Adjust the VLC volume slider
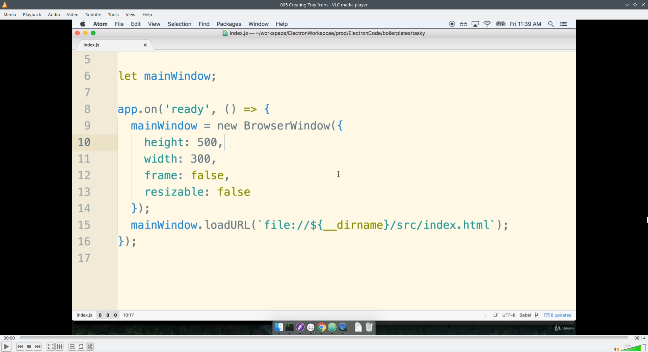The height and width of the screenshot is (352, 648). (634, 347)
